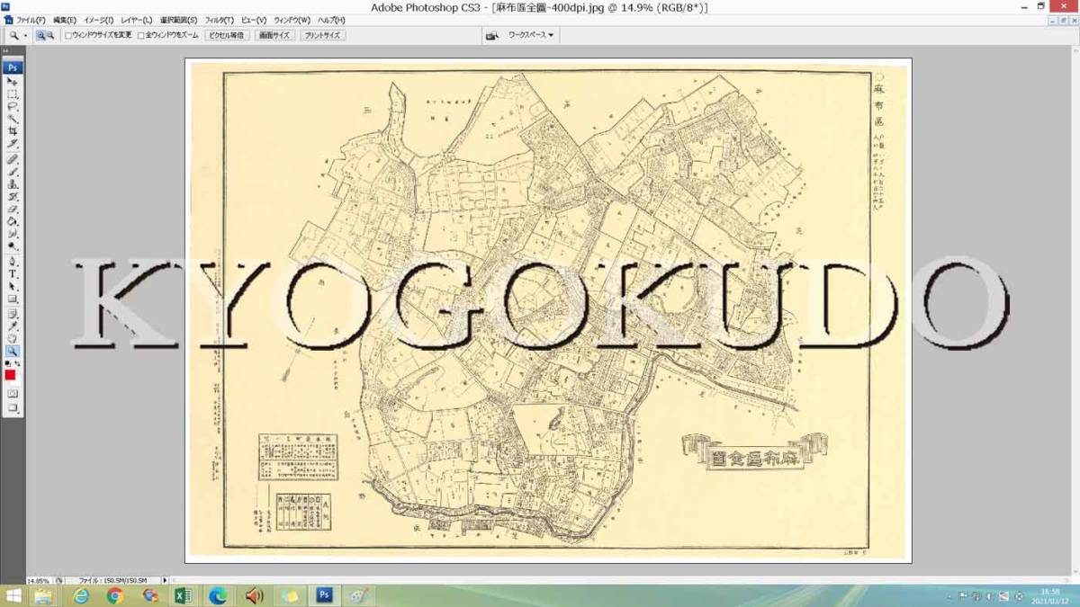Click the 画面サイズ button
Image resolution: width=1080 pixels, height=607 pixels.
[x=274, y=35]
